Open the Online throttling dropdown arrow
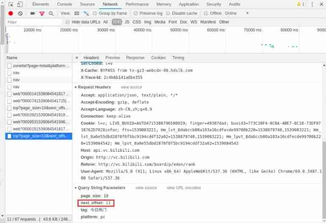Image resolution: width=326 pixels, height=223 pixels. pyautogui.click(x=247, y=13)
